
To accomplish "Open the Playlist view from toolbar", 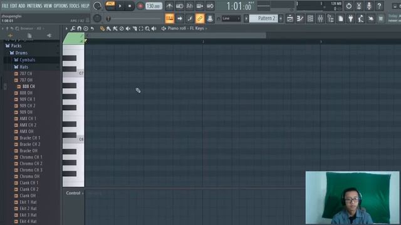I will tap(290, 18).
